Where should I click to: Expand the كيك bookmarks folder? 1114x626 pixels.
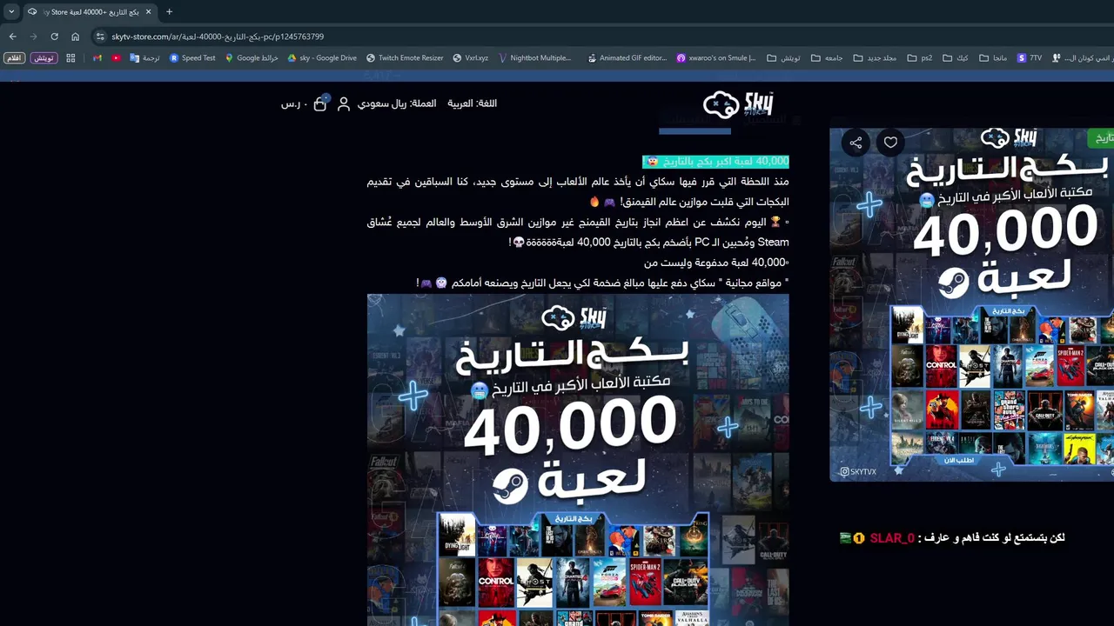pyautogui.click(x=955, y=58)
